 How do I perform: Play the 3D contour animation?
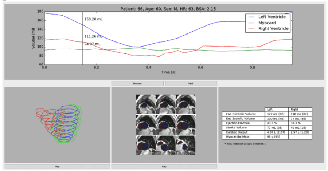pos(57,166)
